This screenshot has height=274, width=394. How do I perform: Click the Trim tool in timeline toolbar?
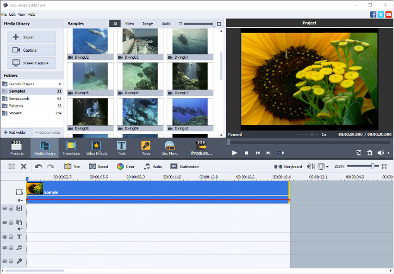click(72, 167)
